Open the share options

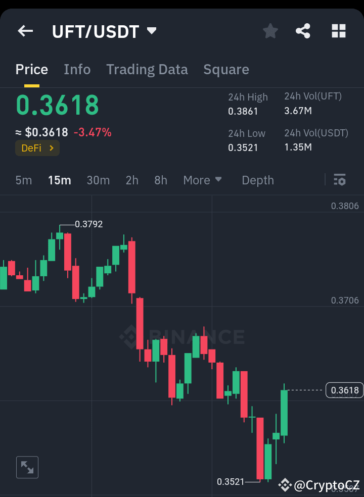(x=303, y=31)
